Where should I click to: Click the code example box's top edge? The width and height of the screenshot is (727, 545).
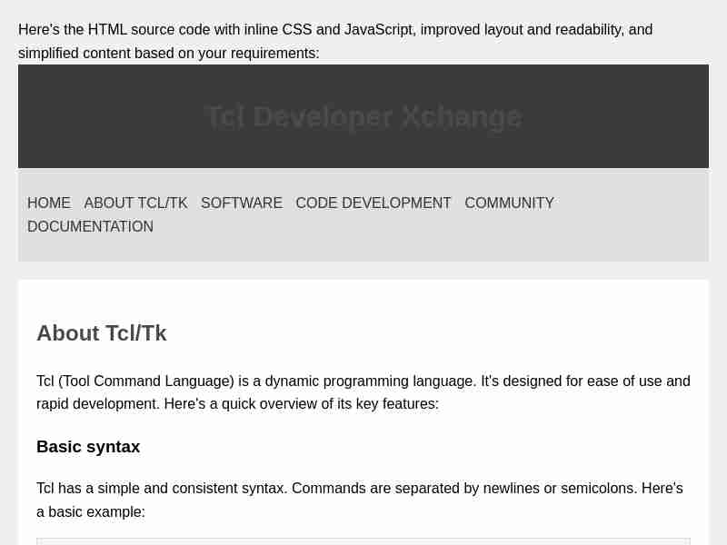pyautogui.click(x=363, y=540)
